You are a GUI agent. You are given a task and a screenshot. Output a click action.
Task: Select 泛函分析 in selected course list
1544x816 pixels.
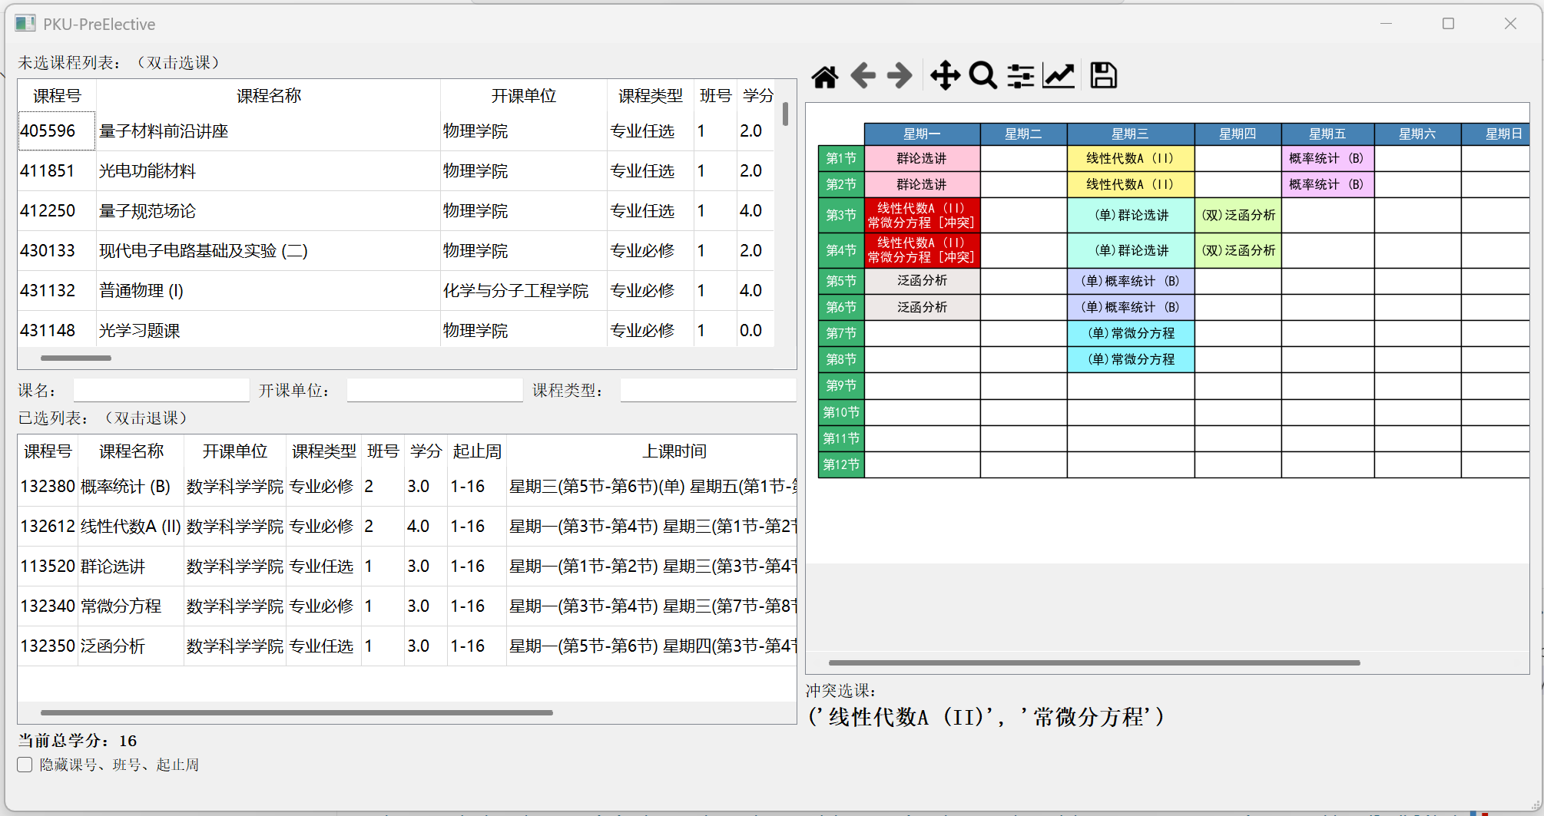pos(407,646)
